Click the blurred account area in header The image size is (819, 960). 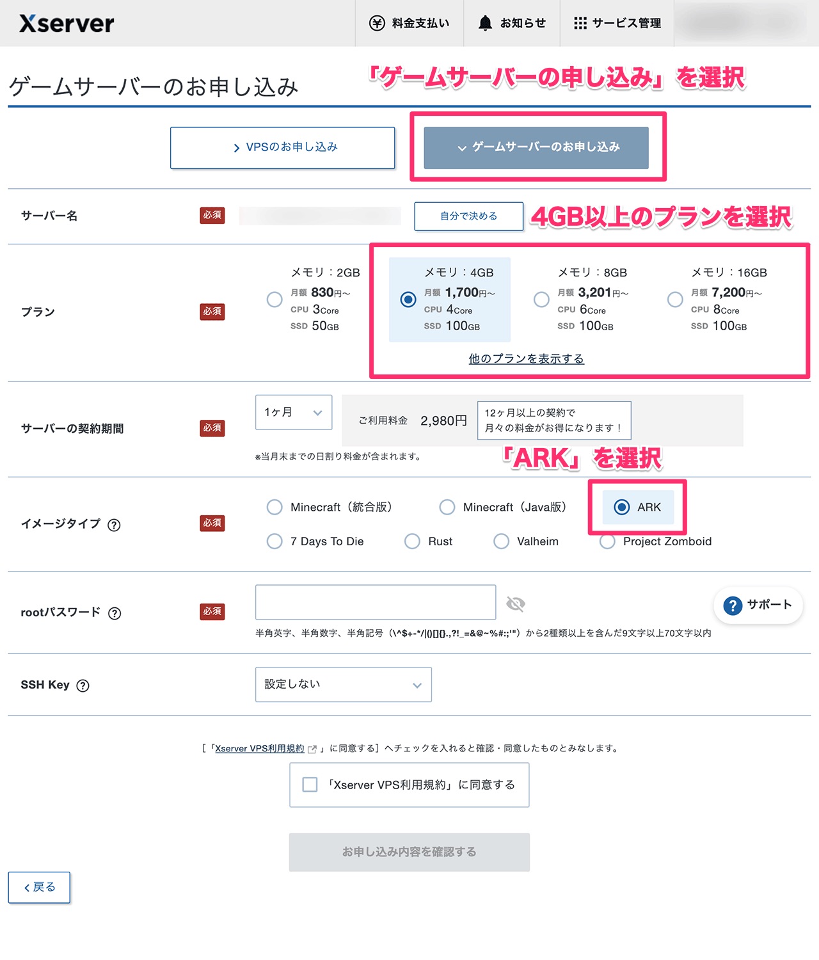747,23
